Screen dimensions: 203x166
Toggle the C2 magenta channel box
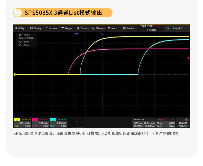[x=40, y=123]
